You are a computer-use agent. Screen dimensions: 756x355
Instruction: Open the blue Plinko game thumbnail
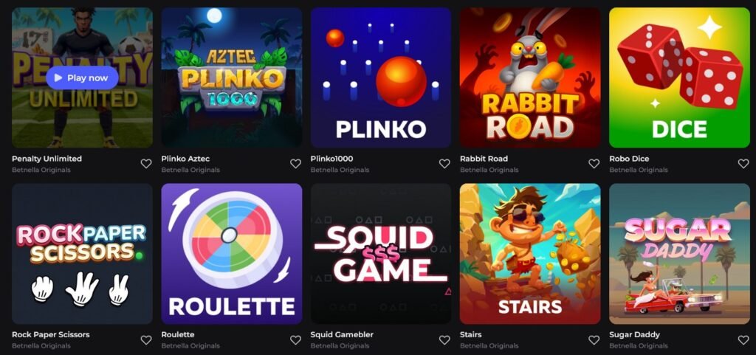[381, 77]
